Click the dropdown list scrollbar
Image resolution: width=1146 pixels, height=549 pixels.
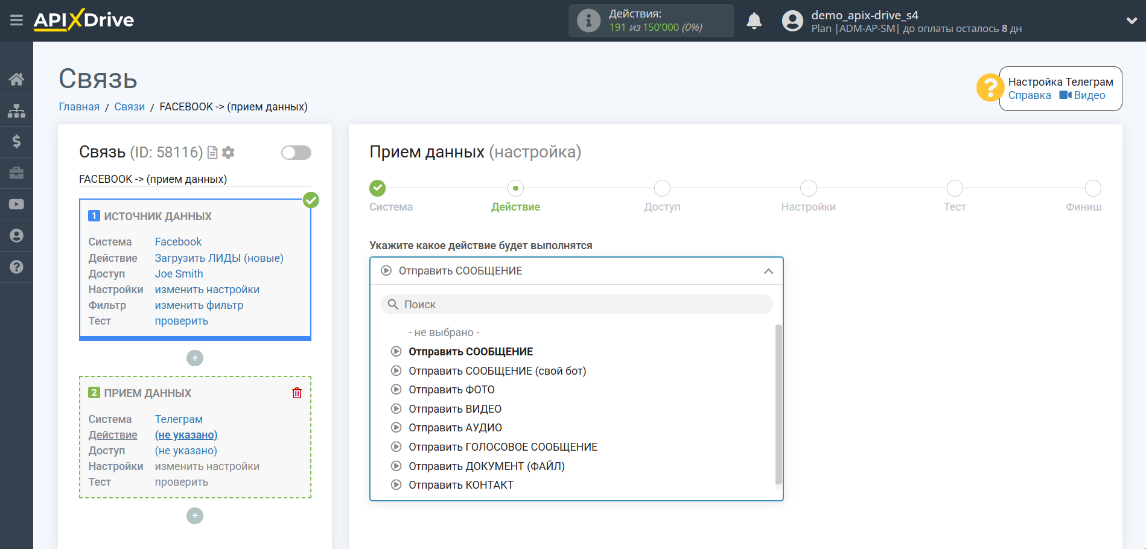pos(778,404)
